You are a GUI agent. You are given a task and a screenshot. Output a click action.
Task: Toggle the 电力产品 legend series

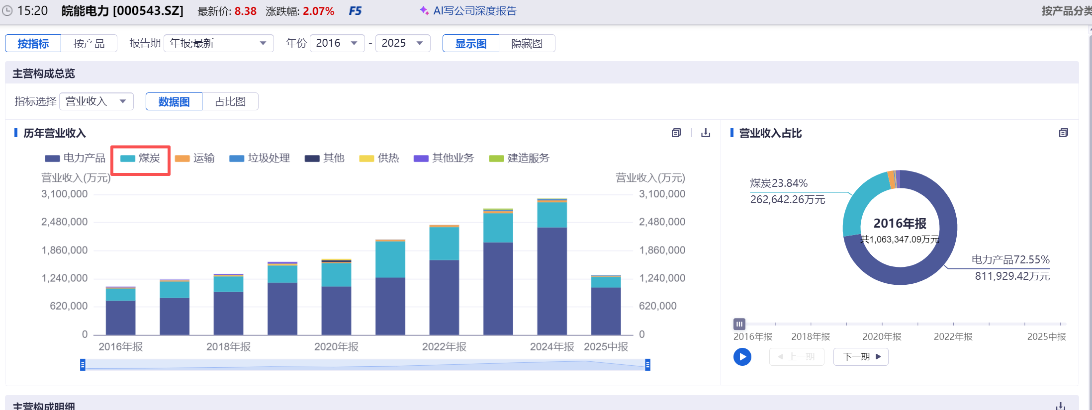[x=75, y=159]
